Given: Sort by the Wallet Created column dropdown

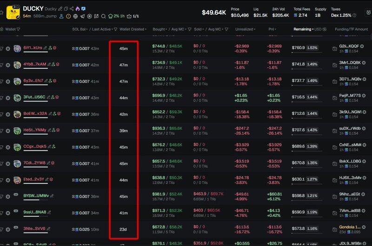Looking at the screenshot, I should (132, 29).
